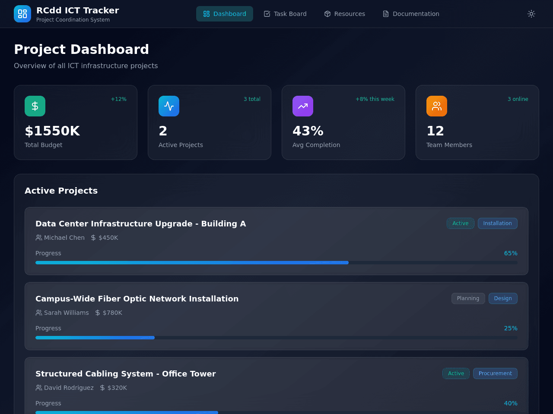Open the Documentation tab
This screenshot has width=553, height=414.
click(411, 14)
